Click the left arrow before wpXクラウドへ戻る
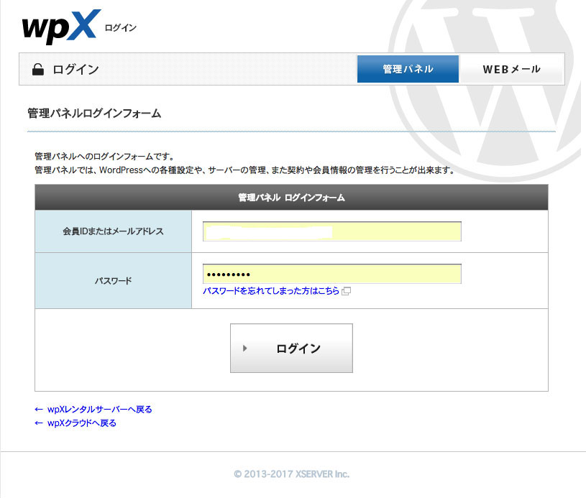The image size is (586, 498). pyautogui.click(x=39, y=423)
